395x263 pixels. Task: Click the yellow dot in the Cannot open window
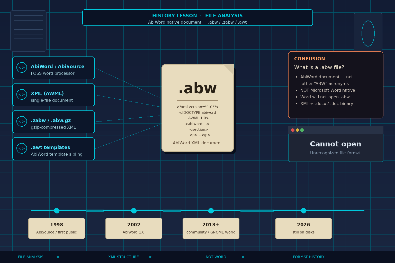point(297,130)
